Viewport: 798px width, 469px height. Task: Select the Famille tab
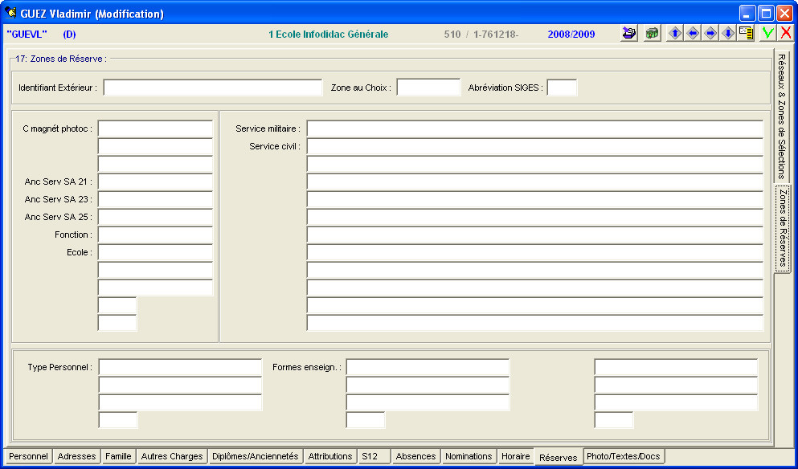click(x=119, y=456)
